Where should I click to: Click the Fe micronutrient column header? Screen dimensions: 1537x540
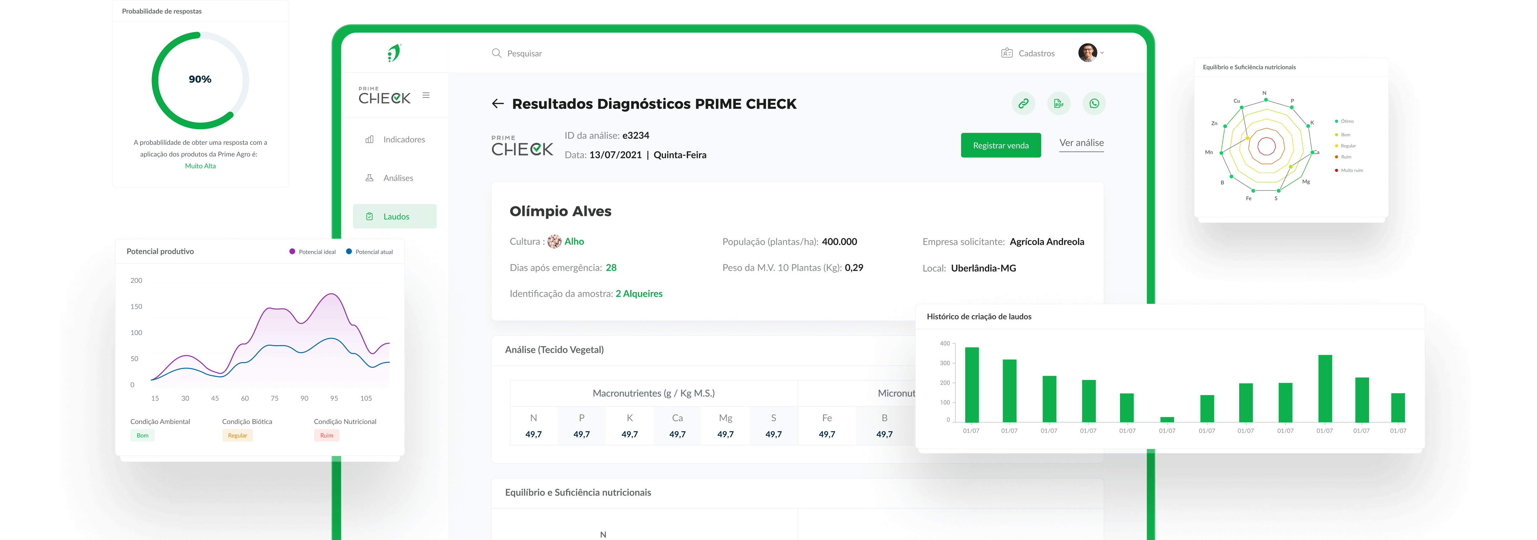[x=826, y=418]
